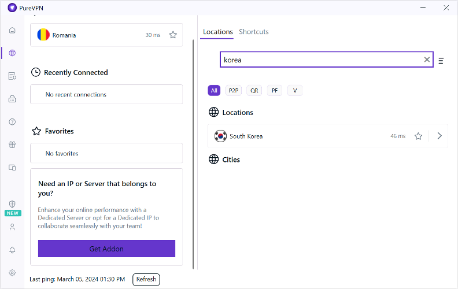Image resolution: width=458 pixels, height=289 pixels.
Task: Add Romania to favorites with star
Action: tap(173, 35)
